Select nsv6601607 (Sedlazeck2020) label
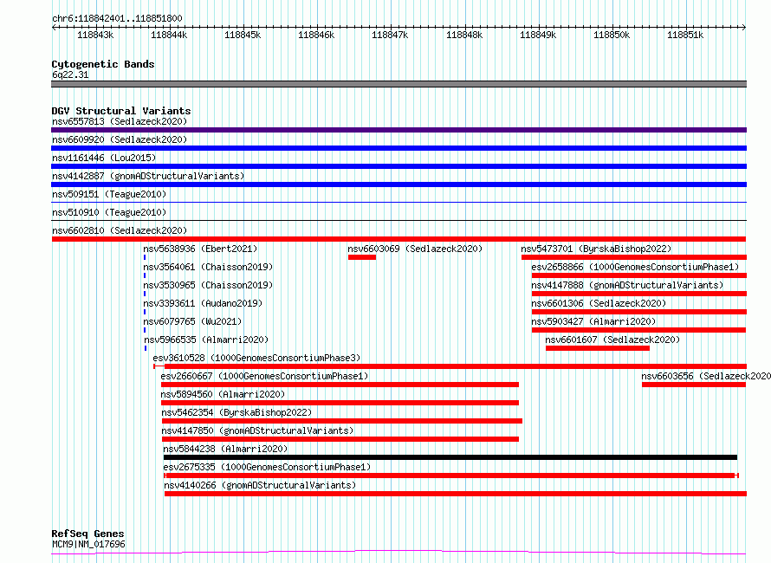 (x=612, y=340)
